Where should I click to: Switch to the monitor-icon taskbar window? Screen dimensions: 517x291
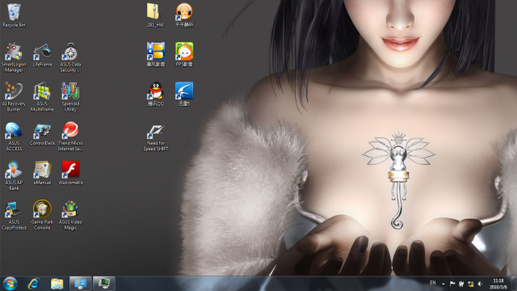point(104,284)
